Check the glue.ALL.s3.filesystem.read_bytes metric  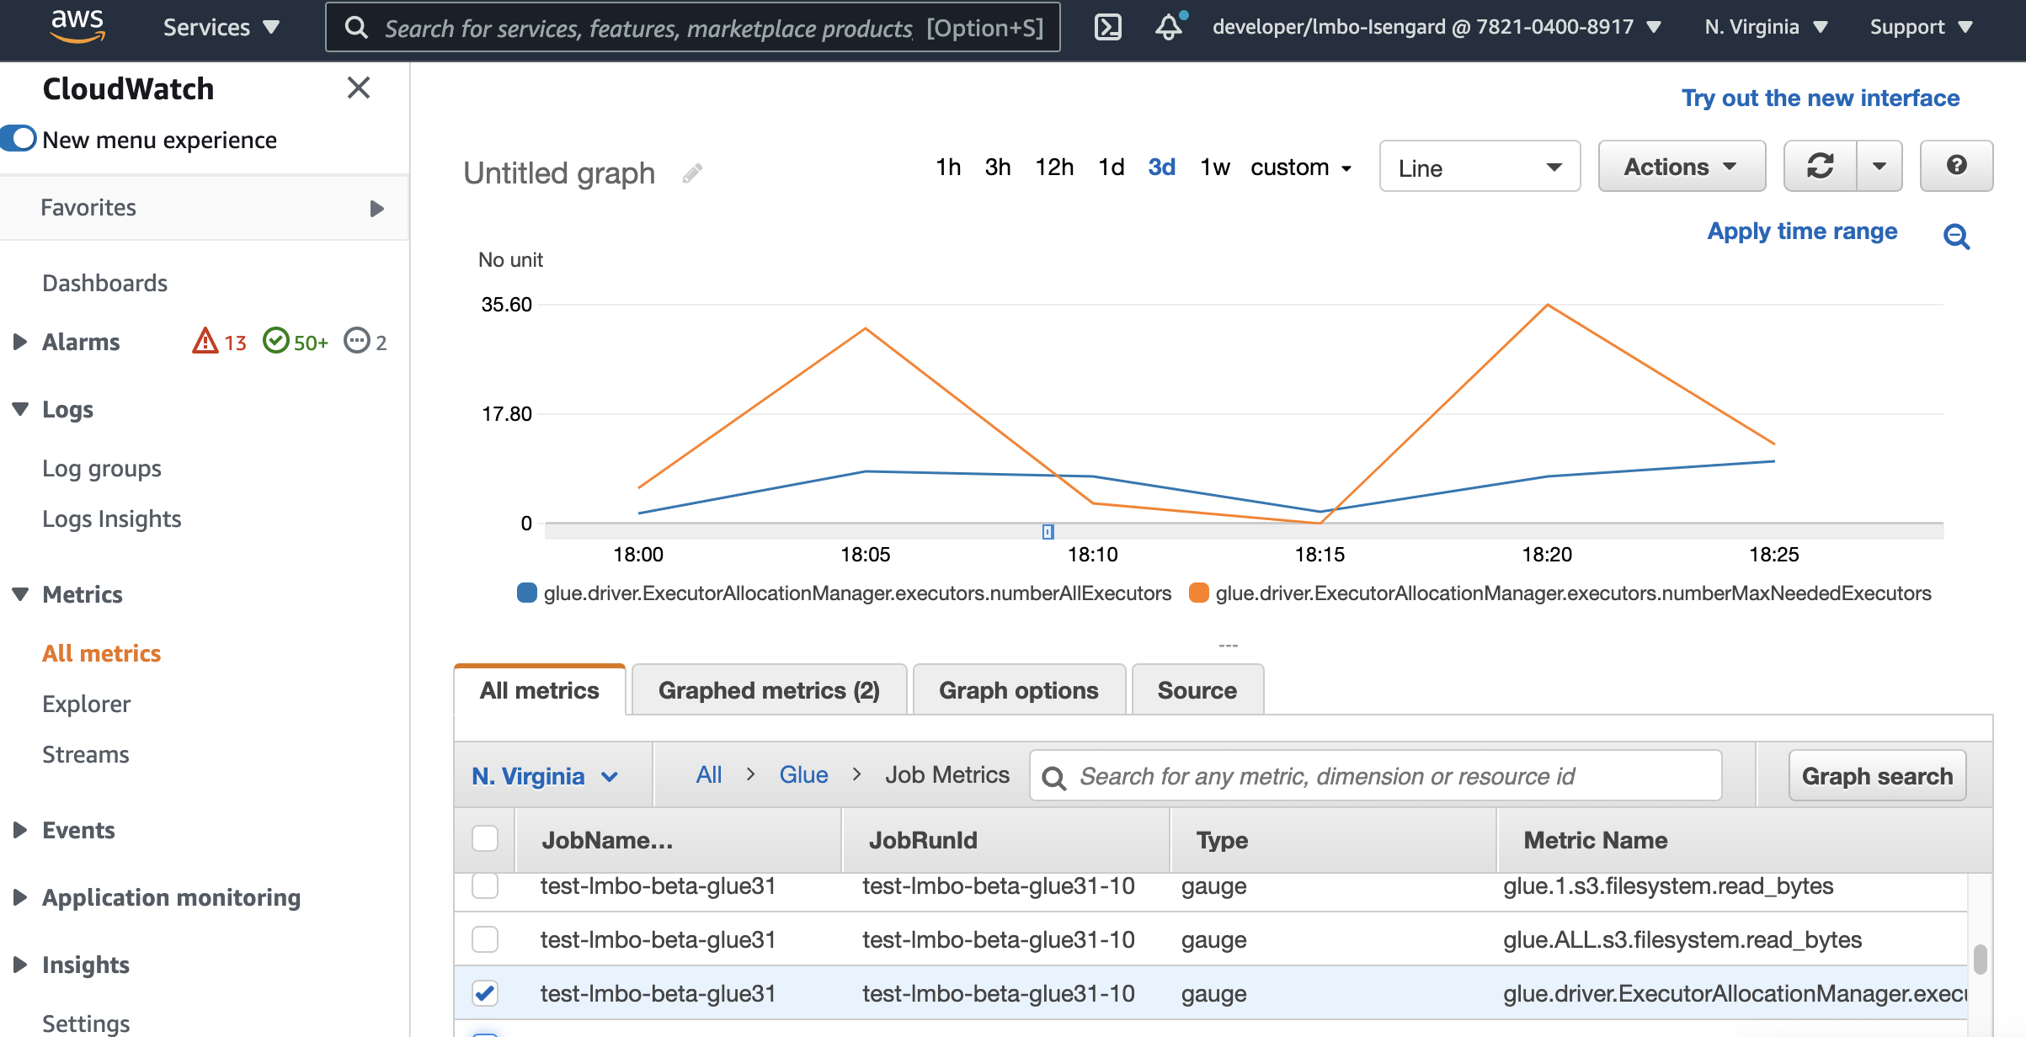tap(485, 939)
